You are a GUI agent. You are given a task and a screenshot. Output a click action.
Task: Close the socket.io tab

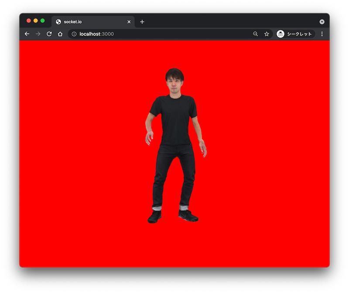[129, 22]
